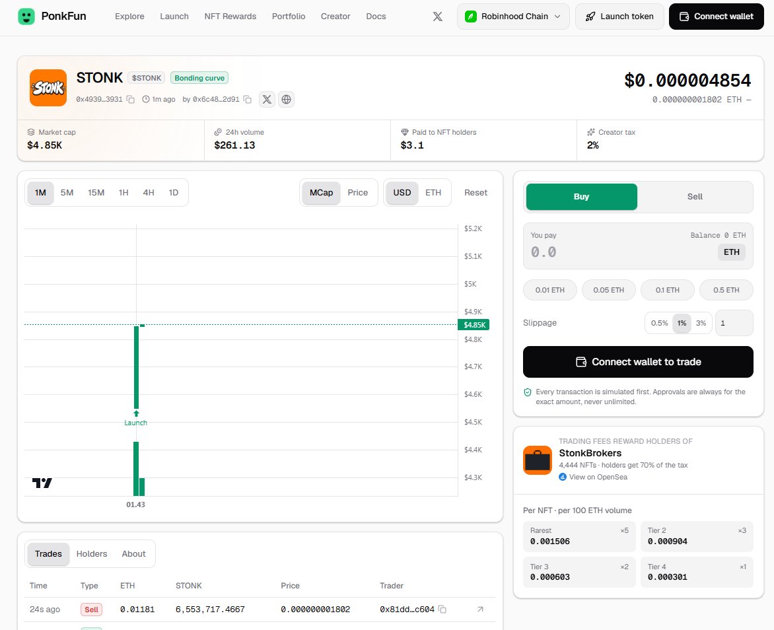Go to NFT Rewards page
Image resolution: width=774 pixels, height=630 pixels.
(230, 17)
